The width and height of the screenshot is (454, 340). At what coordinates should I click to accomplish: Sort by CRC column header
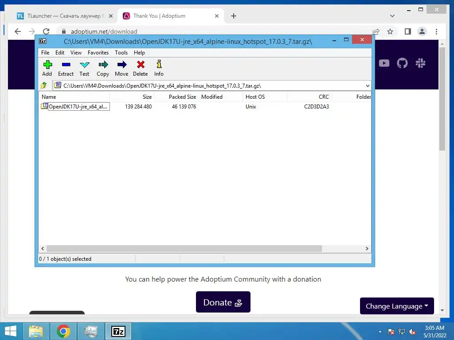tap(309, 97)
